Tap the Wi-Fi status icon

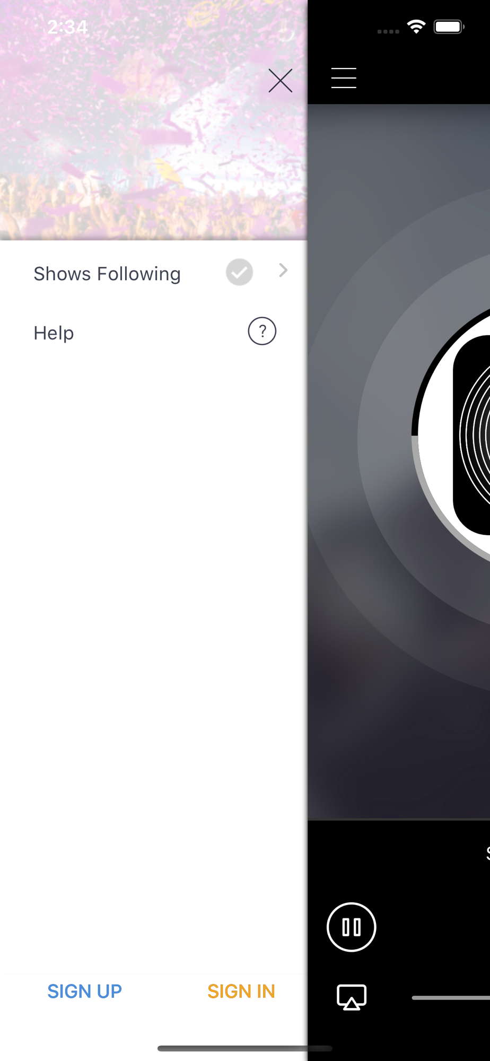pyautogui.click(x=417, y=27)
